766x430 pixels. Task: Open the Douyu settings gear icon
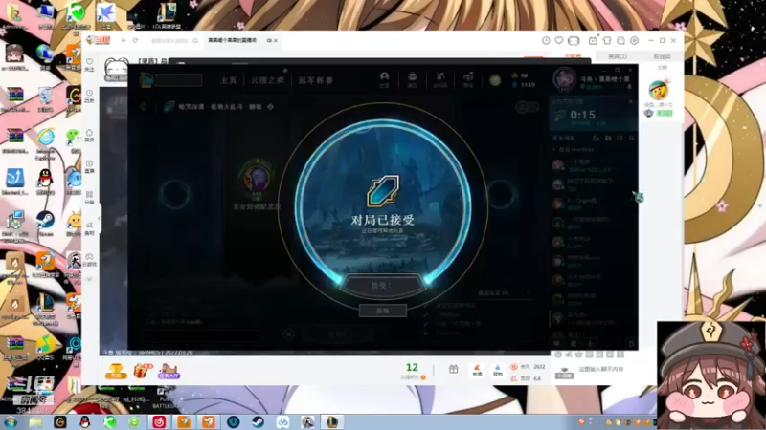(634, 40)
